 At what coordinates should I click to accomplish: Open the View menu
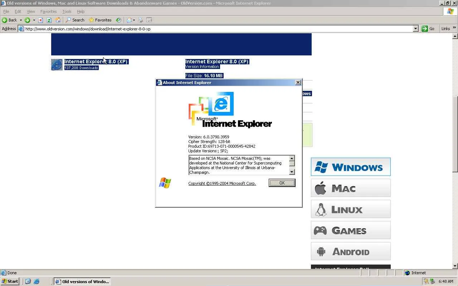point(31,11)
